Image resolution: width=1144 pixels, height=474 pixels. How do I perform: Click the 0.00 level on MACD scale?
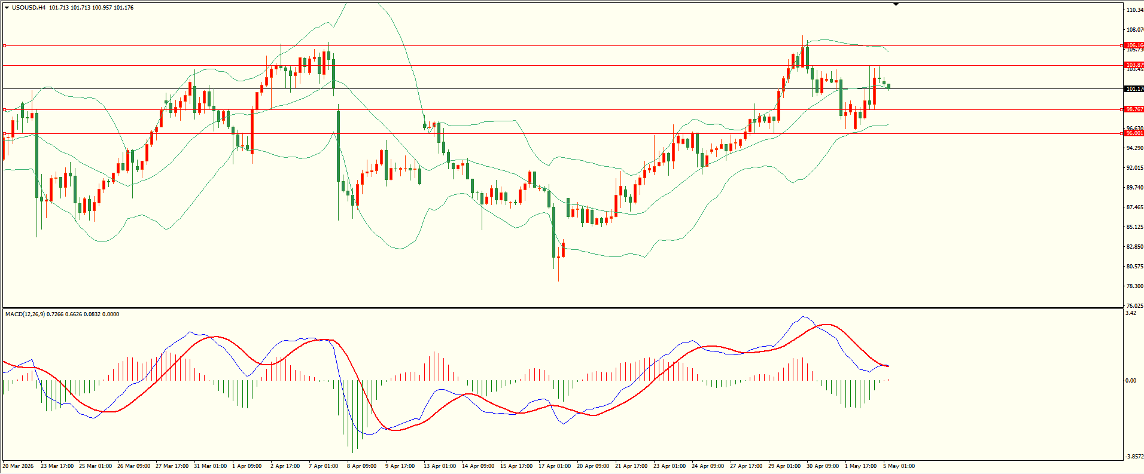1131,381
